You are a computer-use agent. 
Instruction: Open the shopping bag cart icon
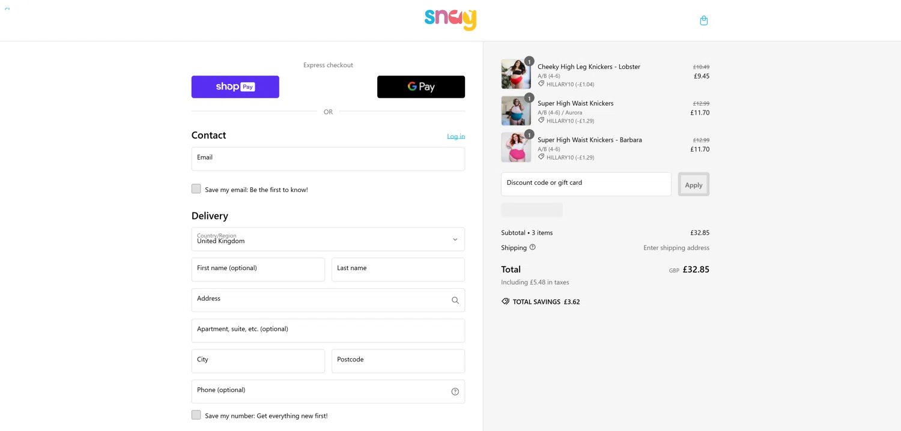(703, 20)
